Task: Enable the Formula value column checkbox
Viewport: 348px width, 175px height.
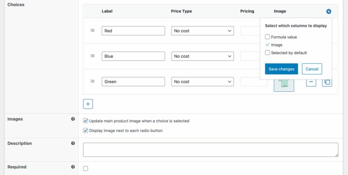Action: pos(267,37)
